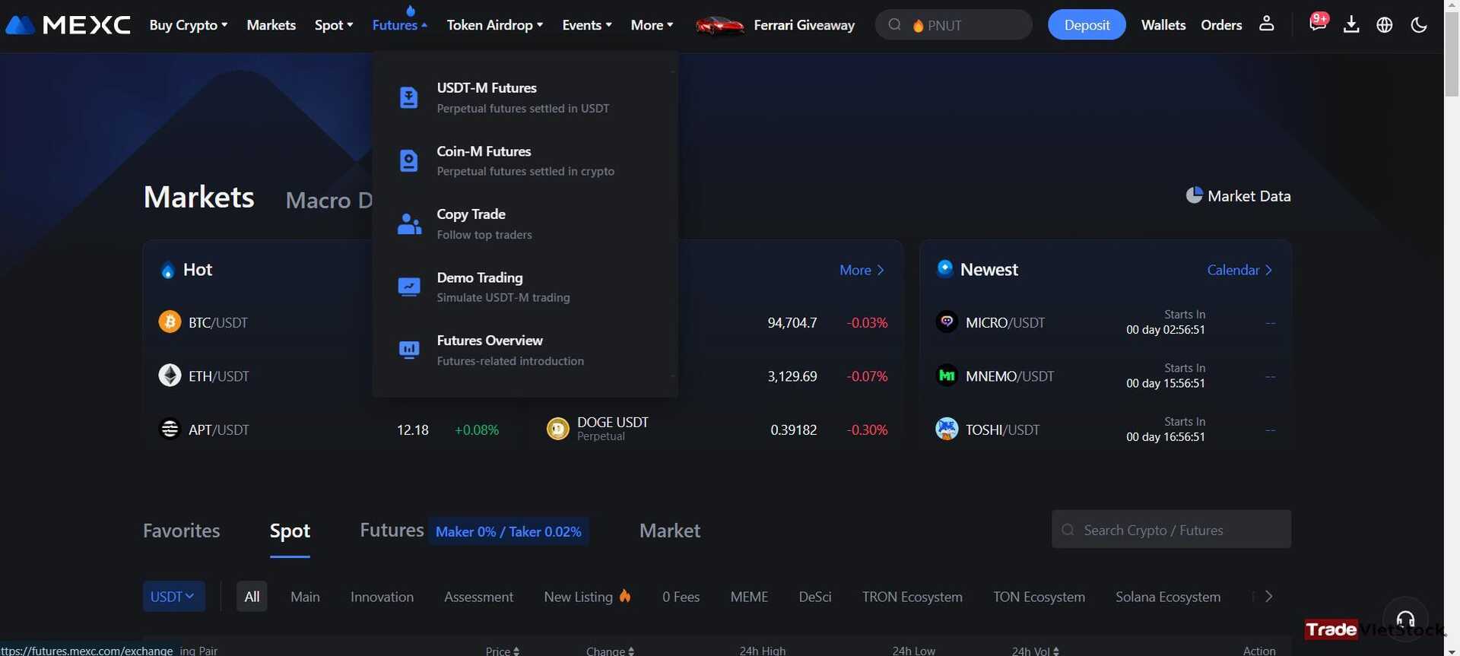The width and height of the screenshot is (1460, 656).
Task: Switch to the Favorites tab
Action: click(181, 531)
